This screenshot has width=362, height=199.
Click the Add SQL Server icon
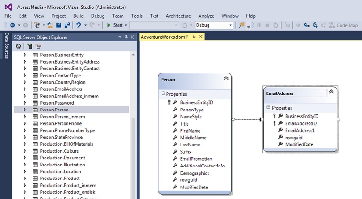coord(29,46)
